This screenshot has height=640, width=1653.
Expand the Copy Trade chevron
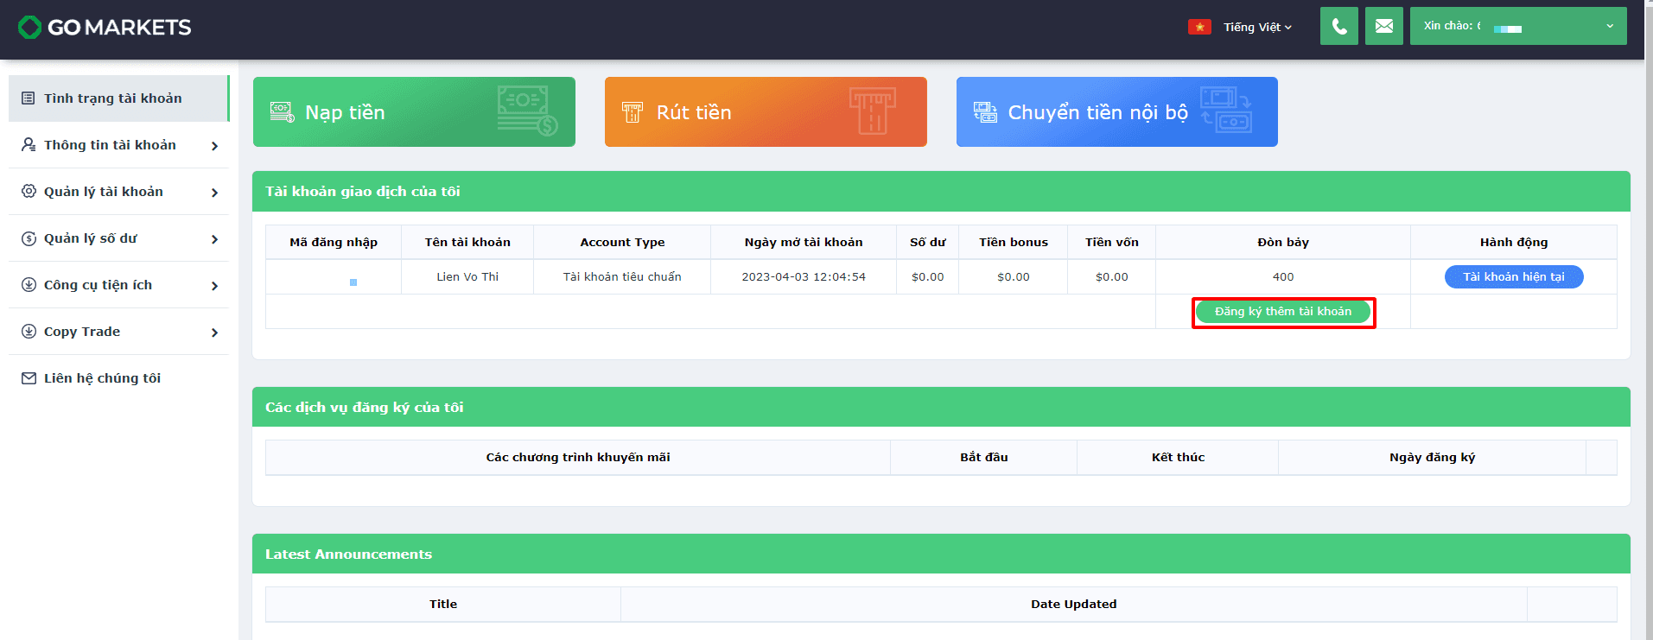214,333
